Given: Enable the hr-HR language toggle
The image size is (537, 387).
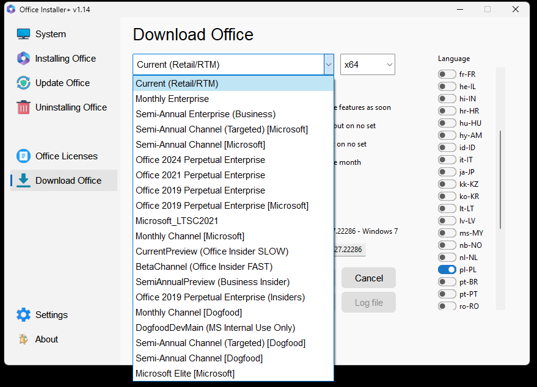Looking at the screenshot, I should point(447,111).
